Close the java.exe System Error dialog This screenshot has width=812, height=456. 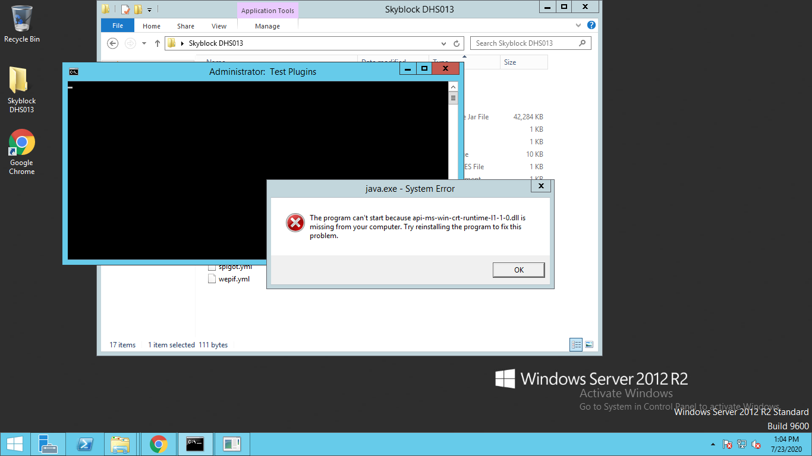coord(541,186)
